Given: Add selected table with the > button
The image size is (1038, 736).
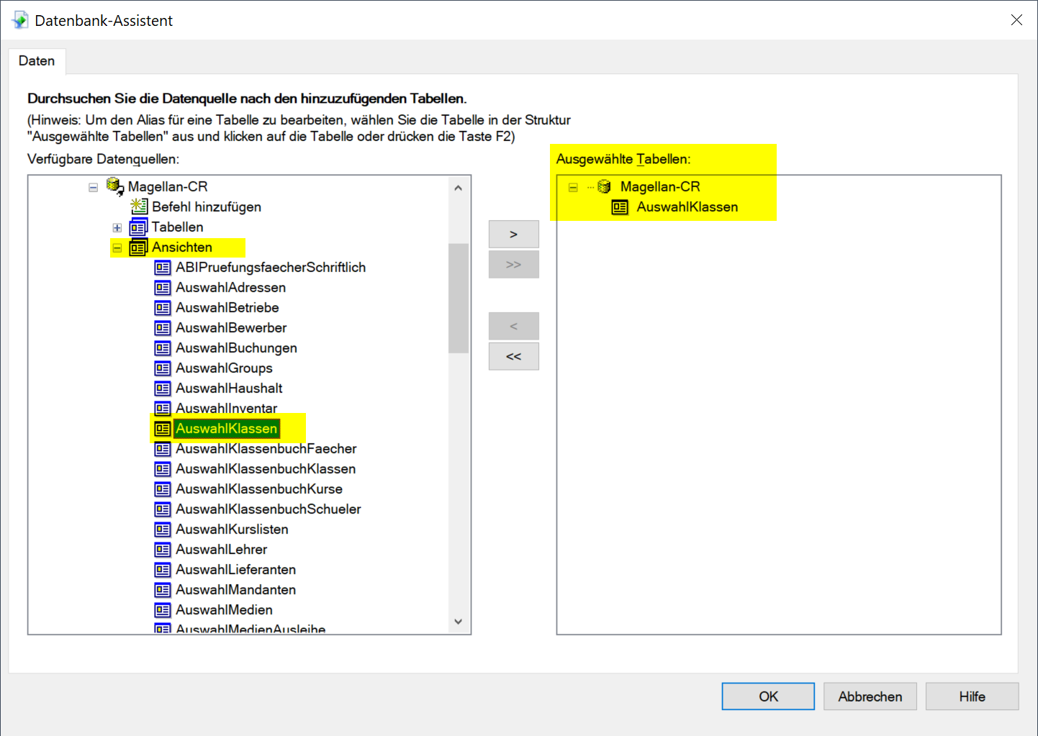Looking at the screenshot, I should pos(513,235).
